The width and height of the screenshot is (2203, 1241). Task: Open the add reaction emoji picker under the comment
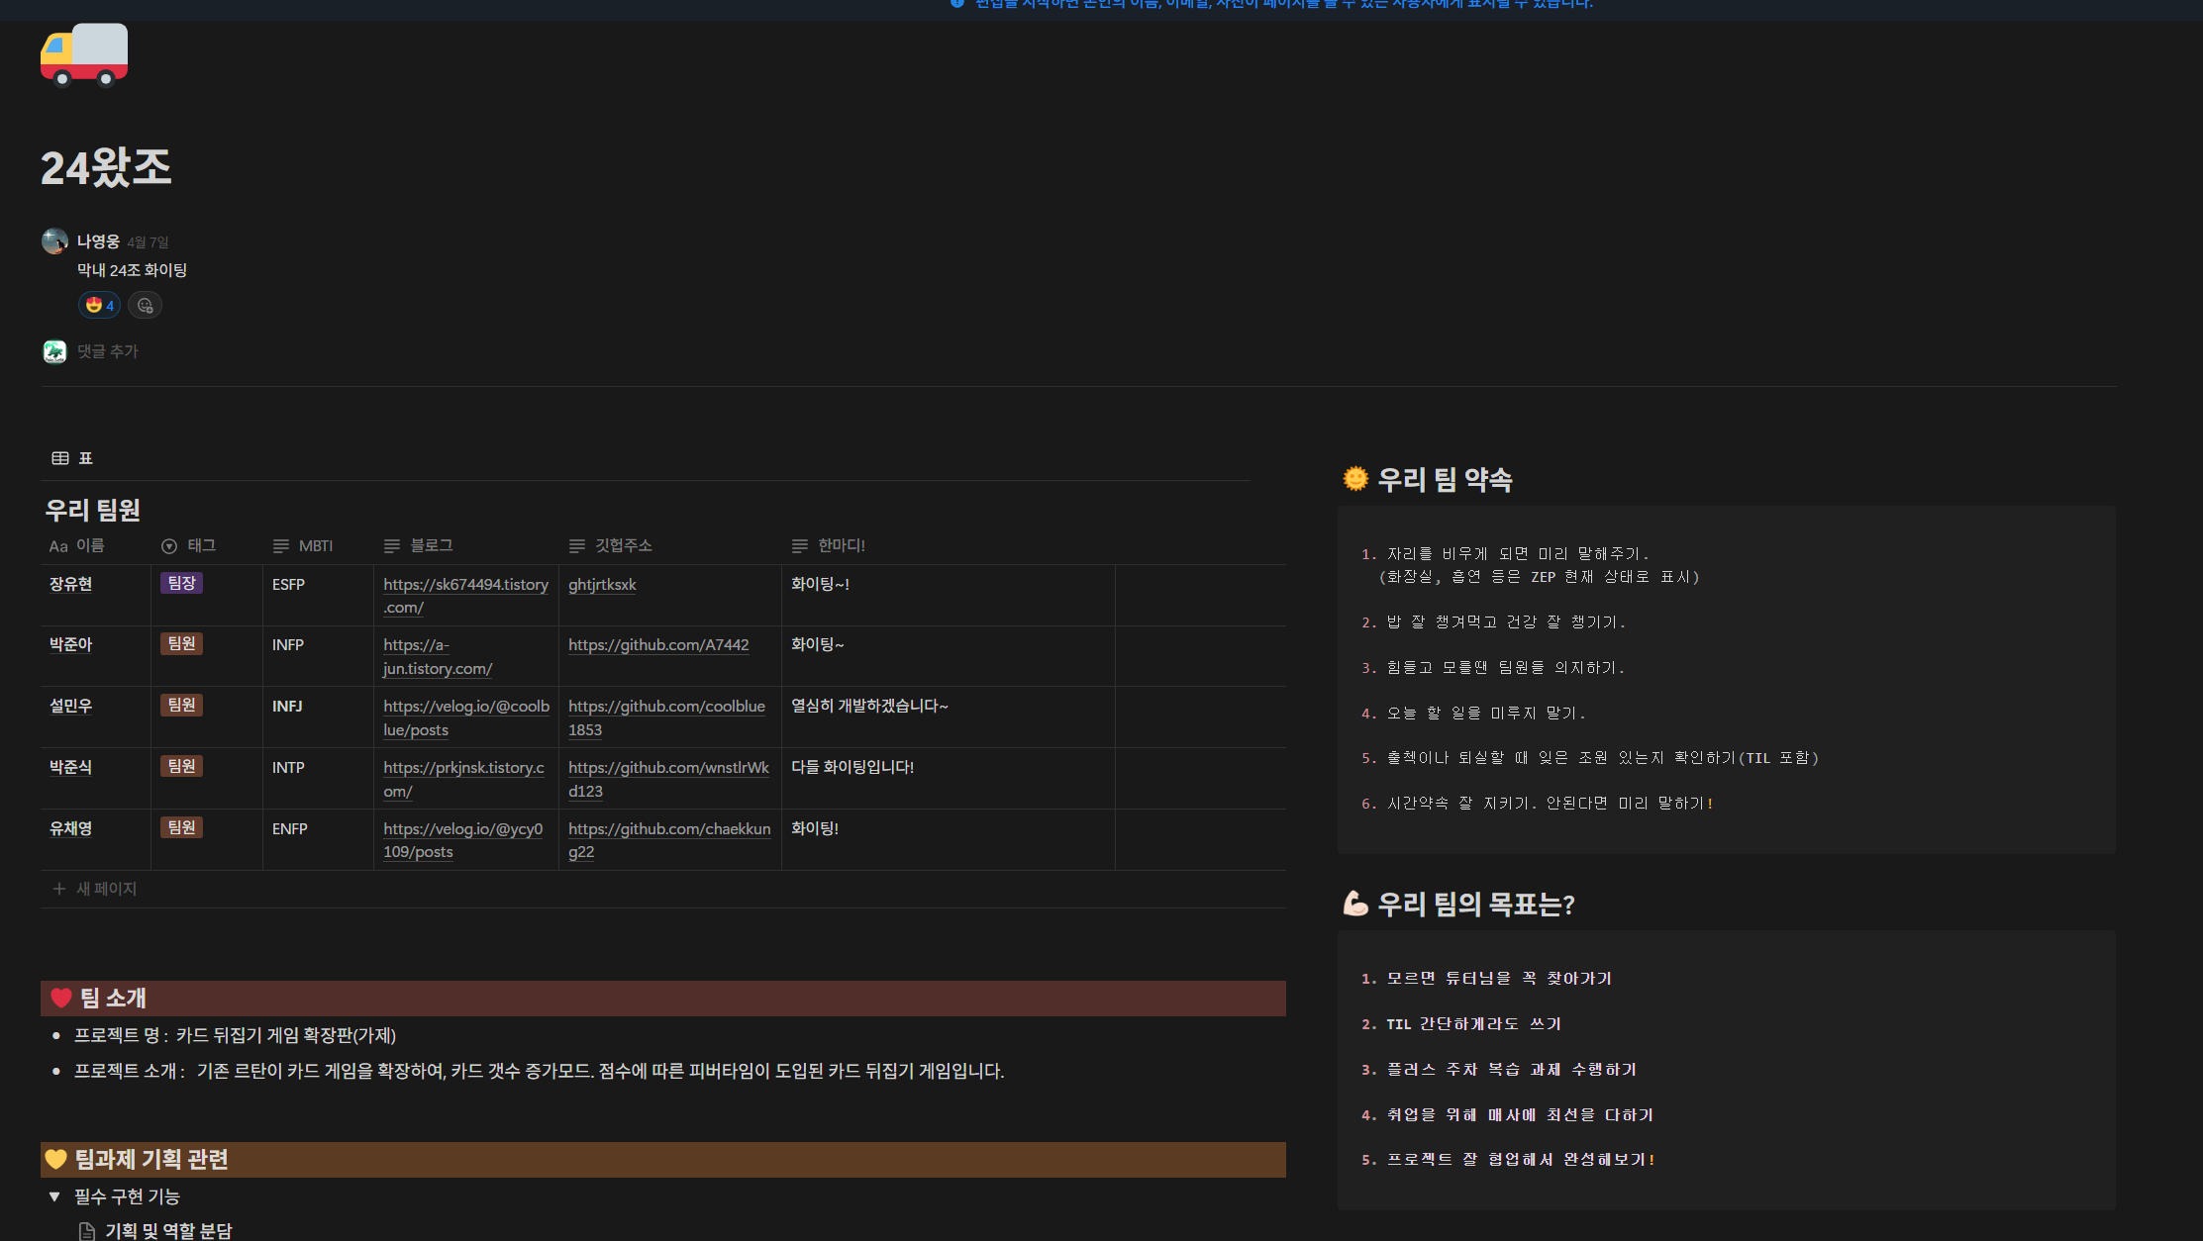click(145, 305)
